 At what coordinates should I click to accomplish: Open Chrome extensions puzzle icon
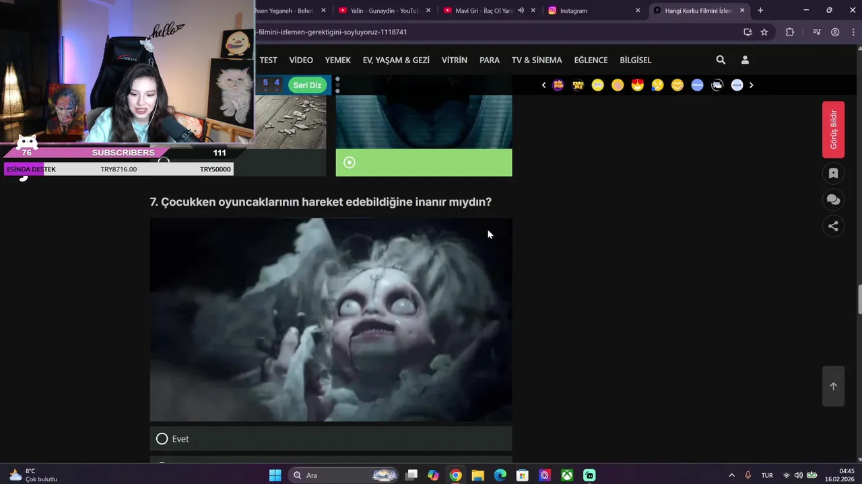click(790, 32)
